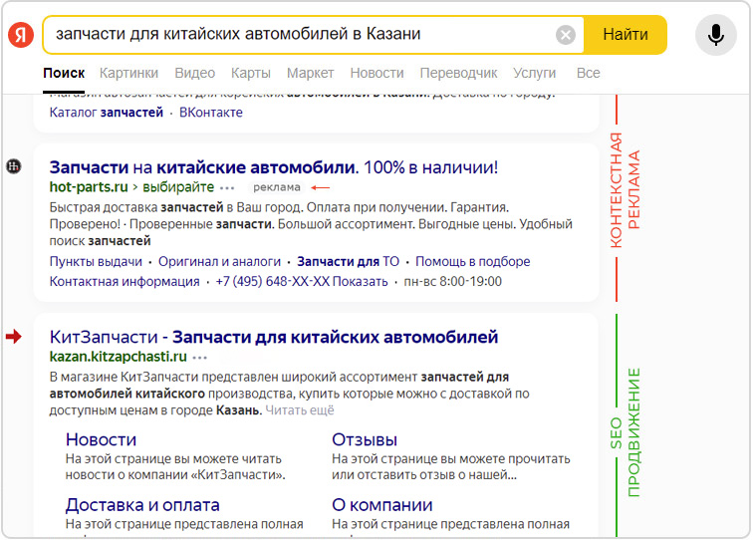
Task: Click working hours пн-вс 8:00-19:00
Action: click(453, 282)
